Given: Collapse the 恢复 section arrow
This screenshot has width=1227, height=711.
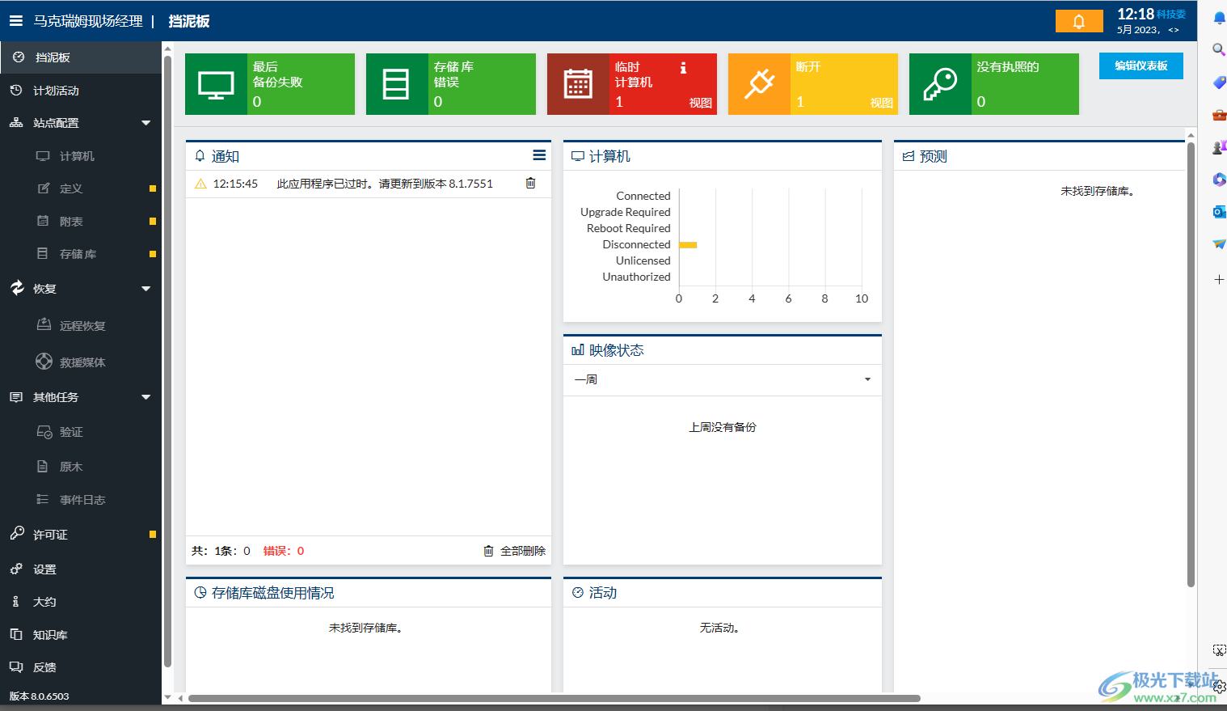Looking at the screenshot, I should (146, 289).
